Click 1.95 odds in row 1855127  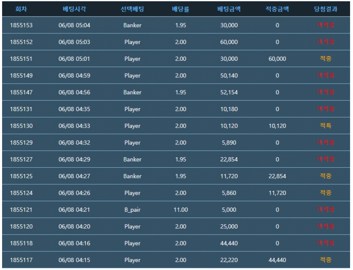pos(181,159)
